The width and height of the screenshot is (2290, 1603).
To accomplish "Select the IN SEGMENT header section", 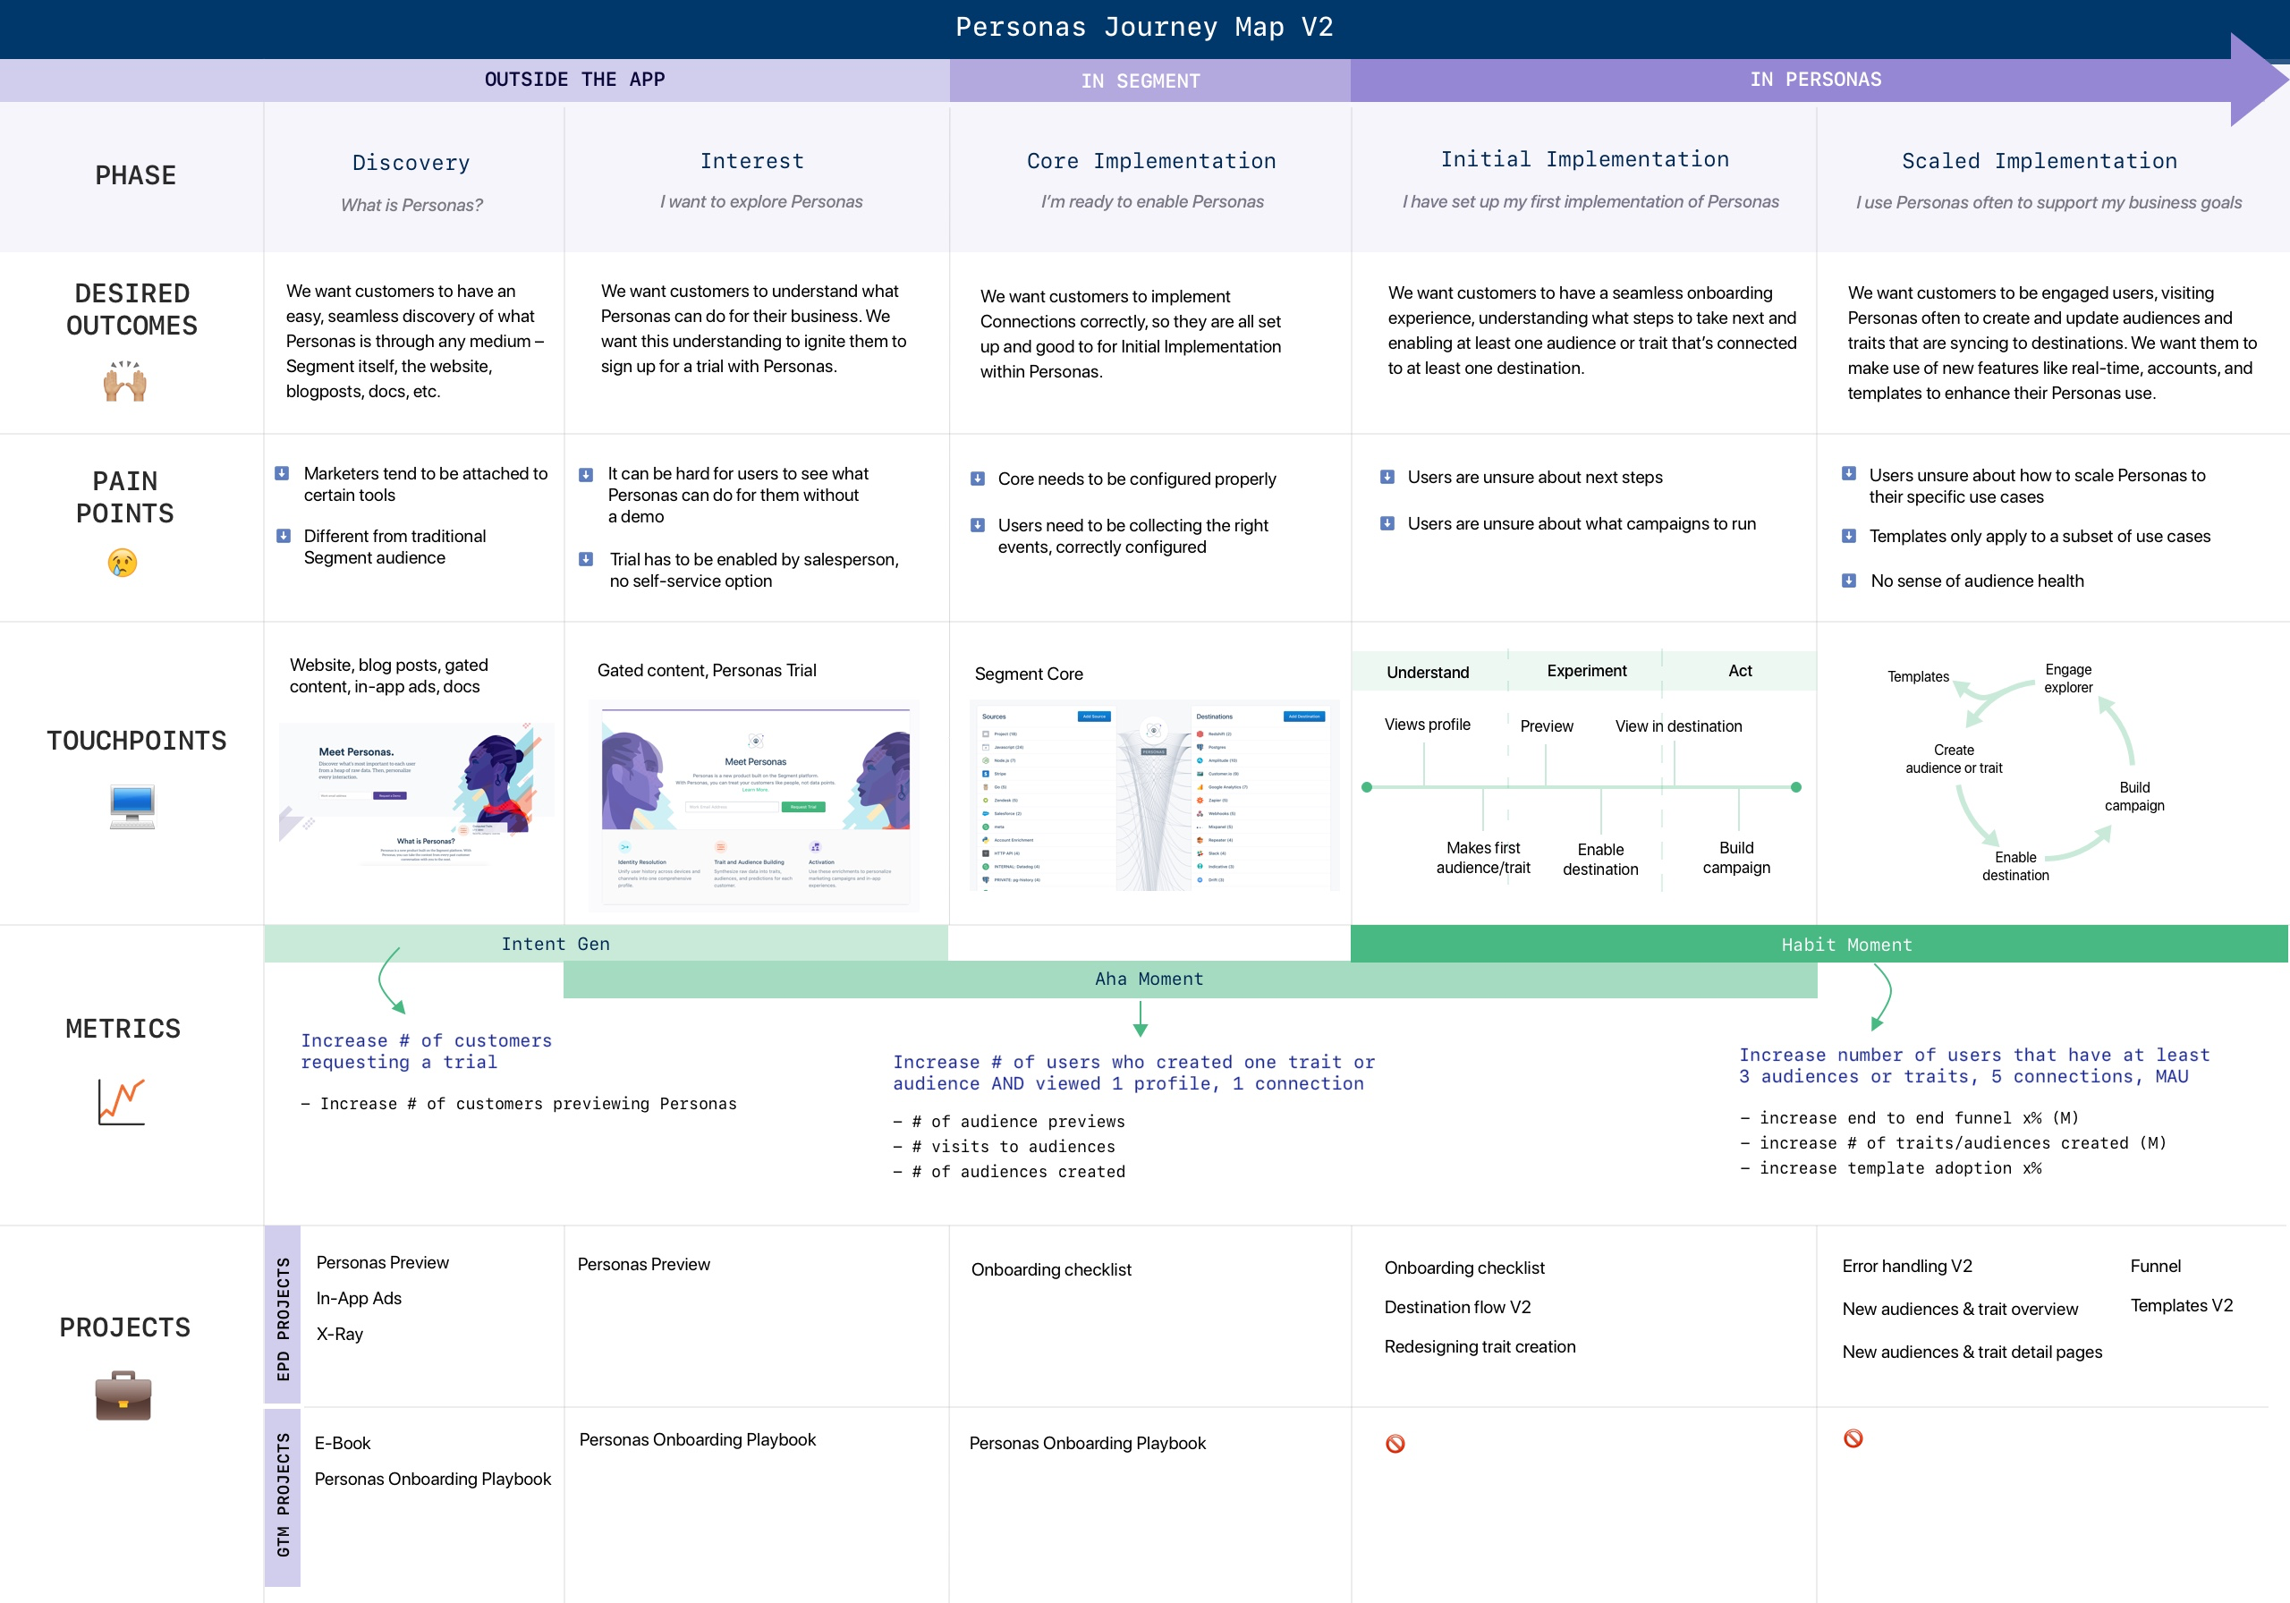I will pyautogui.click(x=1140, y=81).
